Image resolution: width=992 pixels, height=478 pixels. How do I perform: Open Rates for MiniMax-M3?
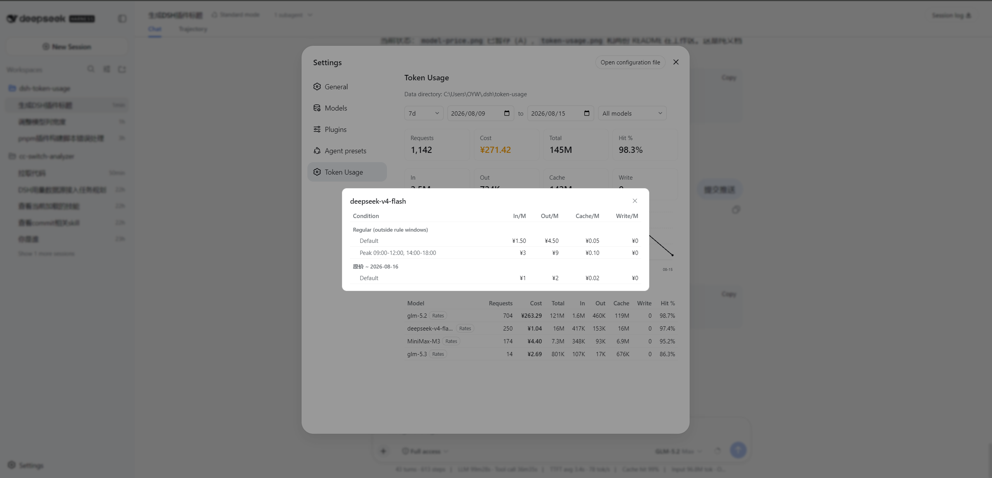[x=451, y=341]
